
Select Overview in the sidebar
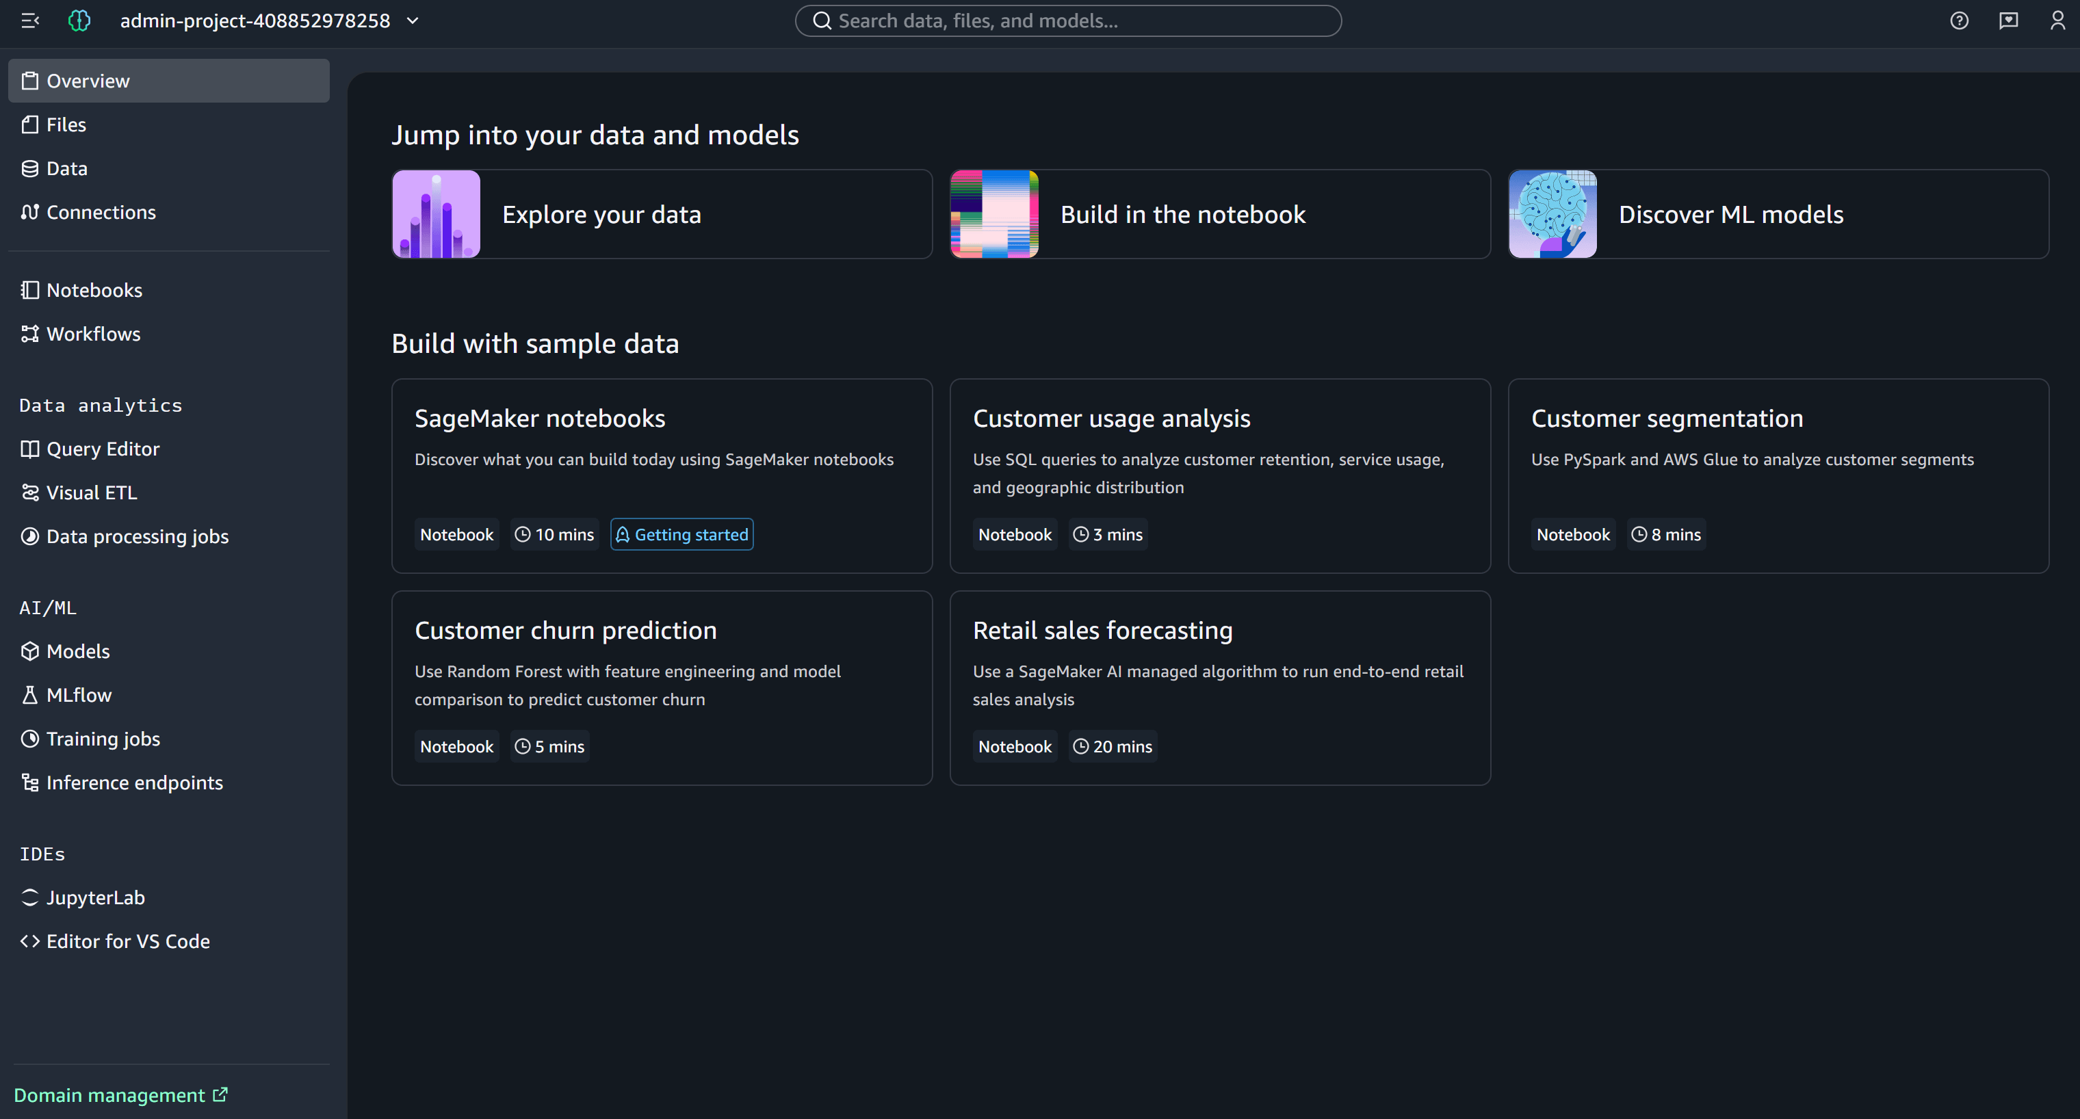pyautogui.click(x=169, y=81)
